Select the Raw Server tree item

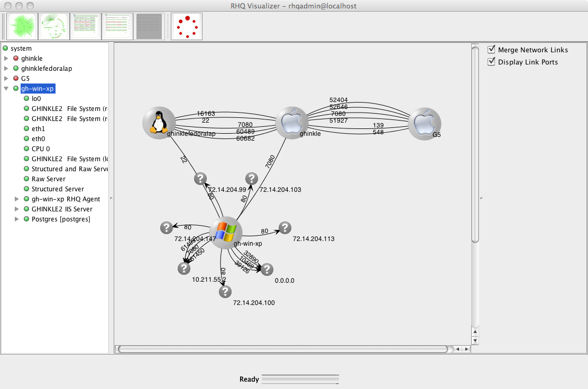(x=48, y=179)
